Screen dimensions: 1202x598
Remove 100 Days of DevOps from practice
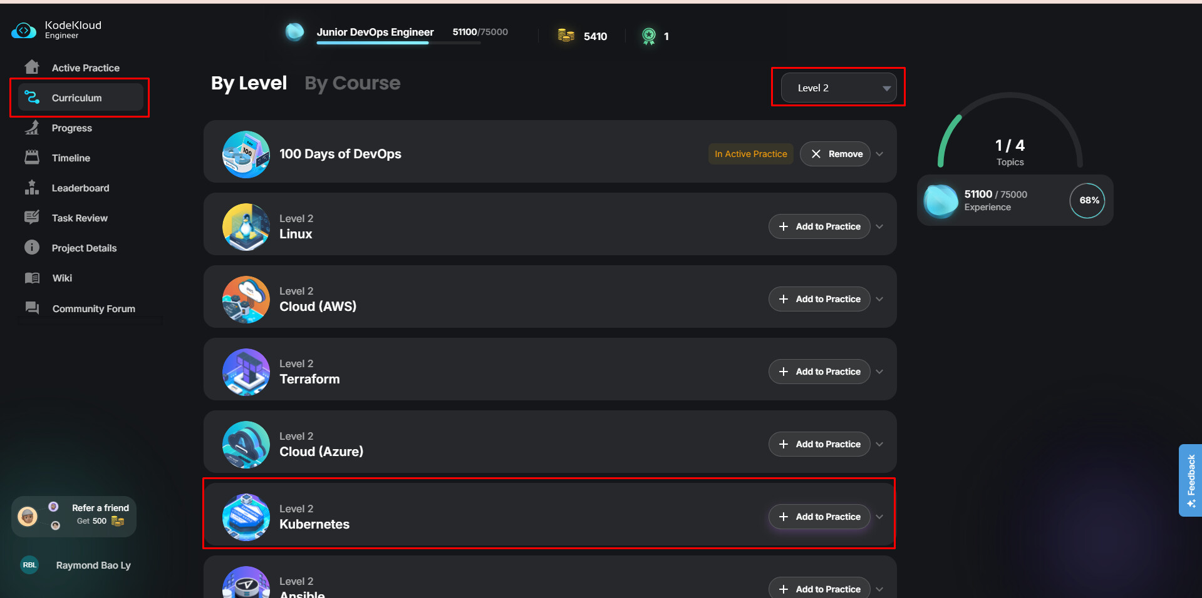(835, 154)
